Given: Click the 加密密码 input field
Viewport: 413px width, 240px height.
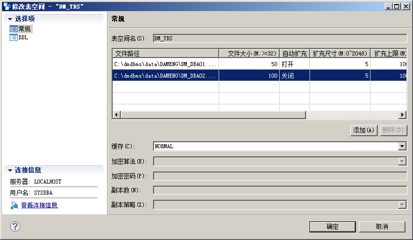Looking at the screenshot, I should coord(280,176).
